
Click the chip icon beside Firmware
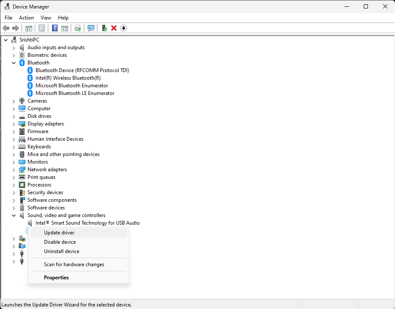tap(22, 131)
